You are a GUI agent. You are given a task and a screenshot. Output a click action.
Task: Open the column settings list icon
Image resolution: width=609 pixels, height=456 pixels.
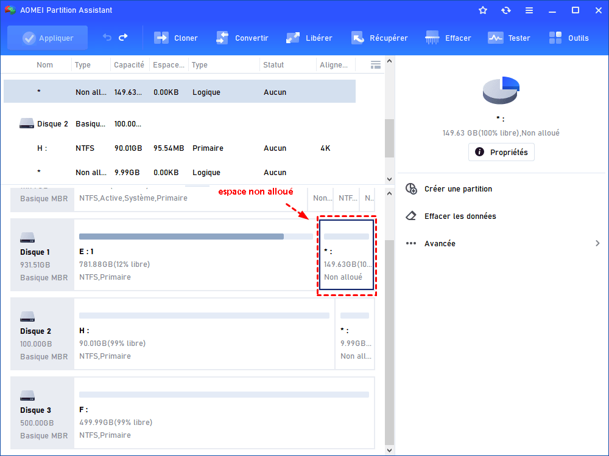[x=376, y=64]
